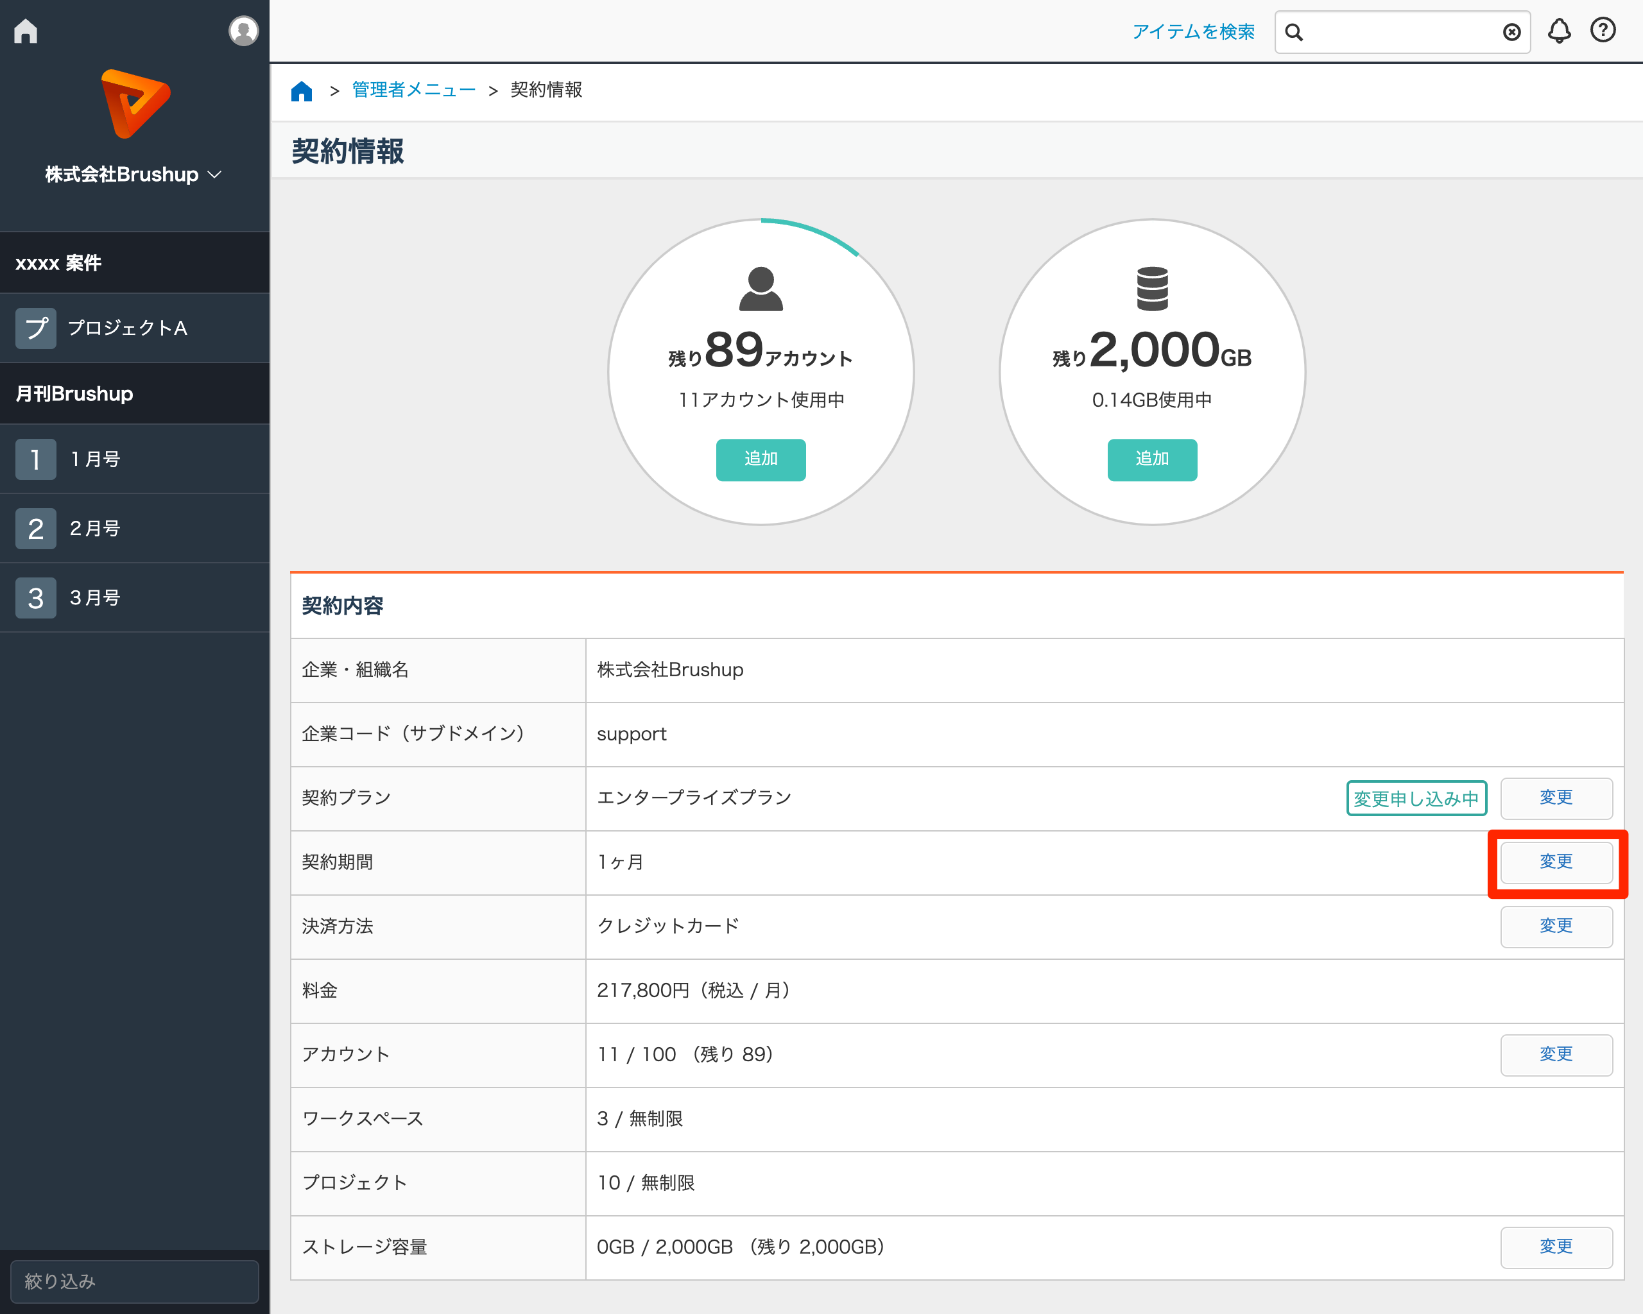Viewport: 1643px width, 1314px height.
Task: Click the sidebar home icon
Action: click(x=26, y=31)
